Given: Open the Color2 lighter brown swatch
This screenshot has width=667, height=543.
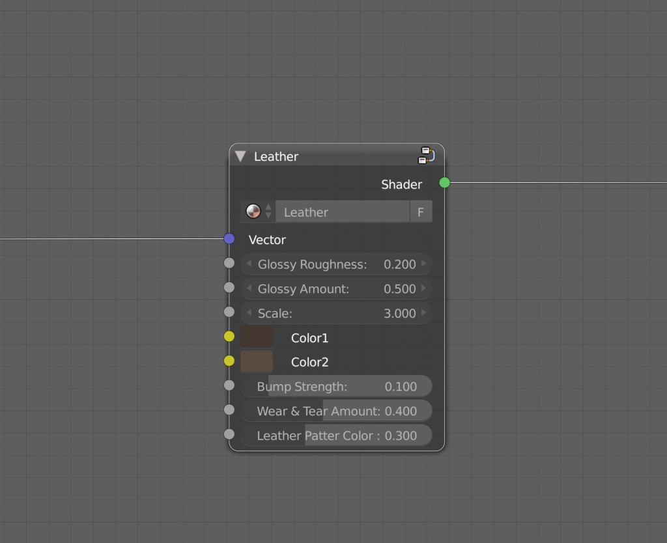Looking at the screenshot, I should [x=257, y=361].
